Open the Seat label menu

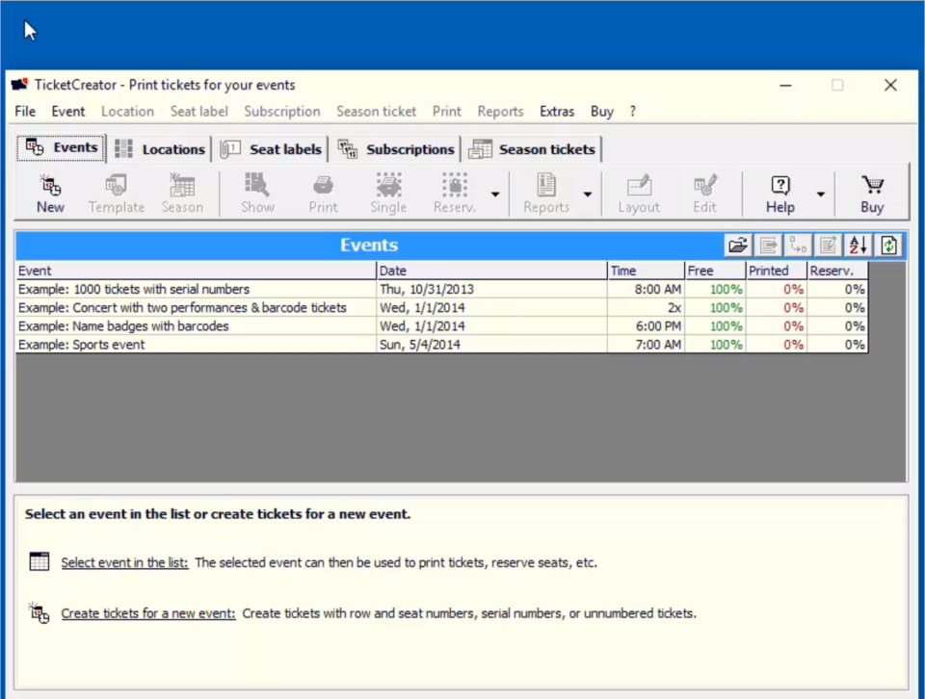point(198,112)
